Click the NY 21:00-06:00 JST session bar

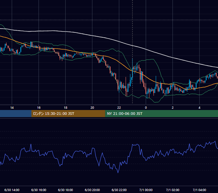pos(161,114)
